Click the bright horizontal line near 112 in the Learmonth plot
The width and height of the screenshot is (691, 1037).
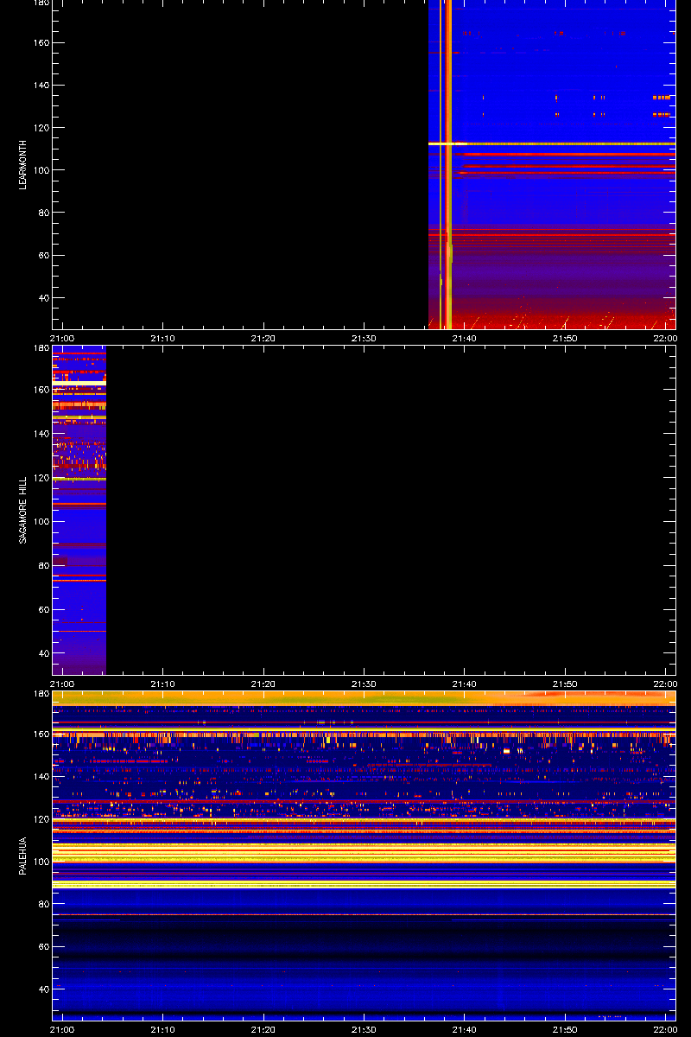(552, 143)
